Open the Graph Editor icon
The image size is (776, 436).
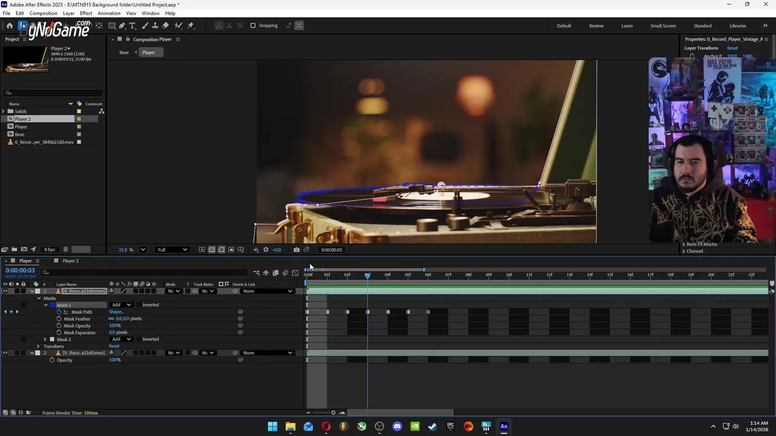[295, 272]
